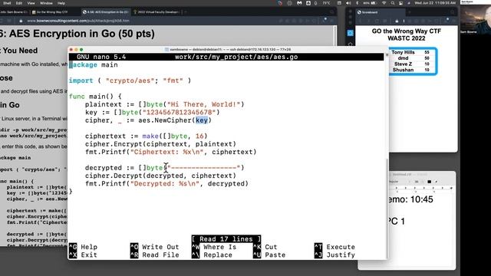Click ^O Write Out shortcut in nano
The width and height of the screenshot is (491, 276).
pyautogui.click(x=155, y=247)
